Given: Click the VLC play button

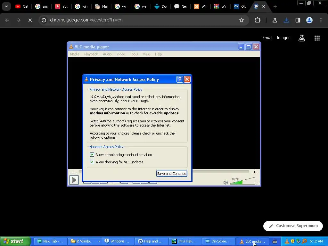Looking at the screenshot, I should [74, 180].
